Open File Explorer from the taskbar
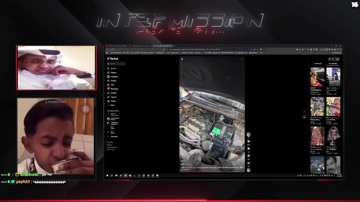This screenshot has width=360, height=202. click(116, 176)
